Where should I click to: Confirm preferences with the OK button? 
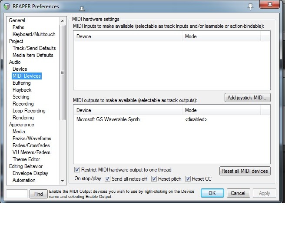pos(212,193)
